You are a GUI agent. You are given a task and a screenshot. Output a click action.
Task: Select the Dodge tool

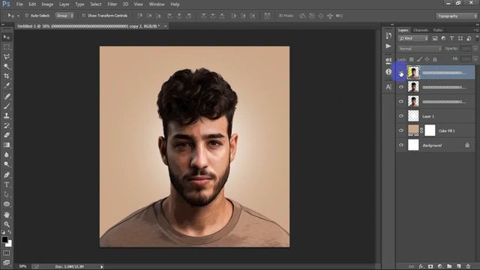point(7,164)
